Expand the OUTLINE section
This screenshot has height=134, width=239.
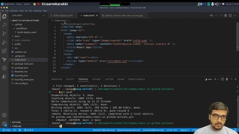coord(16,122)
